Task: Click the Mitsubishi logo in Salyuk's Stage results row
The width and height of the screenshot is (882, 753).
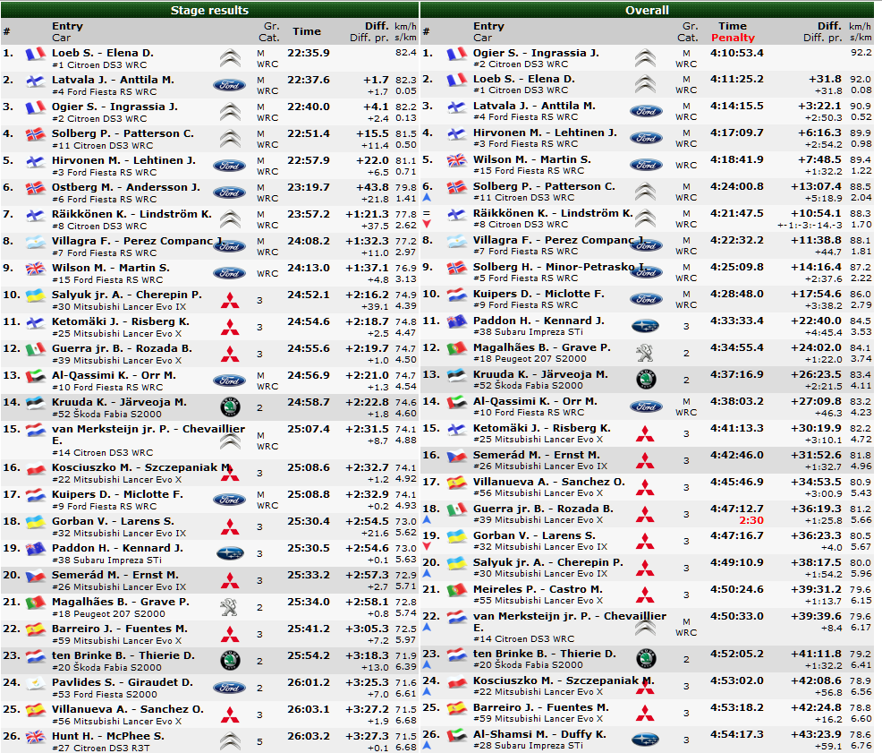Action: click(230, 300)
